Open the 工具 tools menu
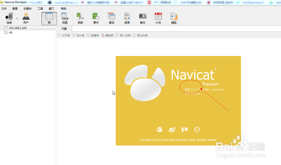281x165 pixels. [40, 9]
